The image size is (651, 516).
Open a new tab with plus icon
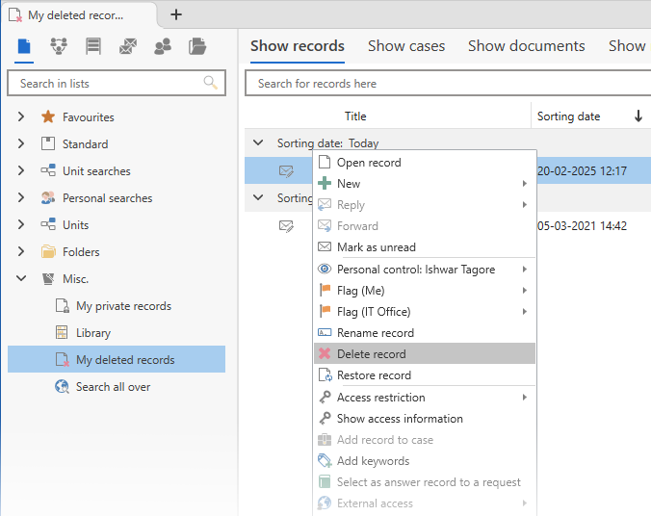click(175, 14)
